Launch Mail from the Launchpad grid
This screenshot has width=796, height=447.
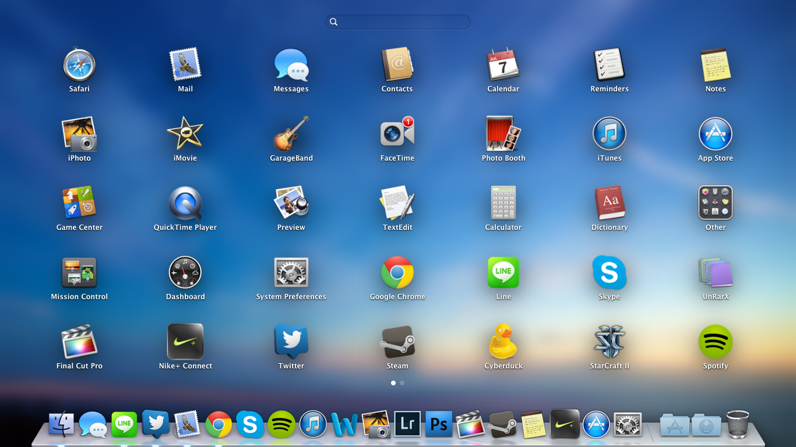pos(185,65)
